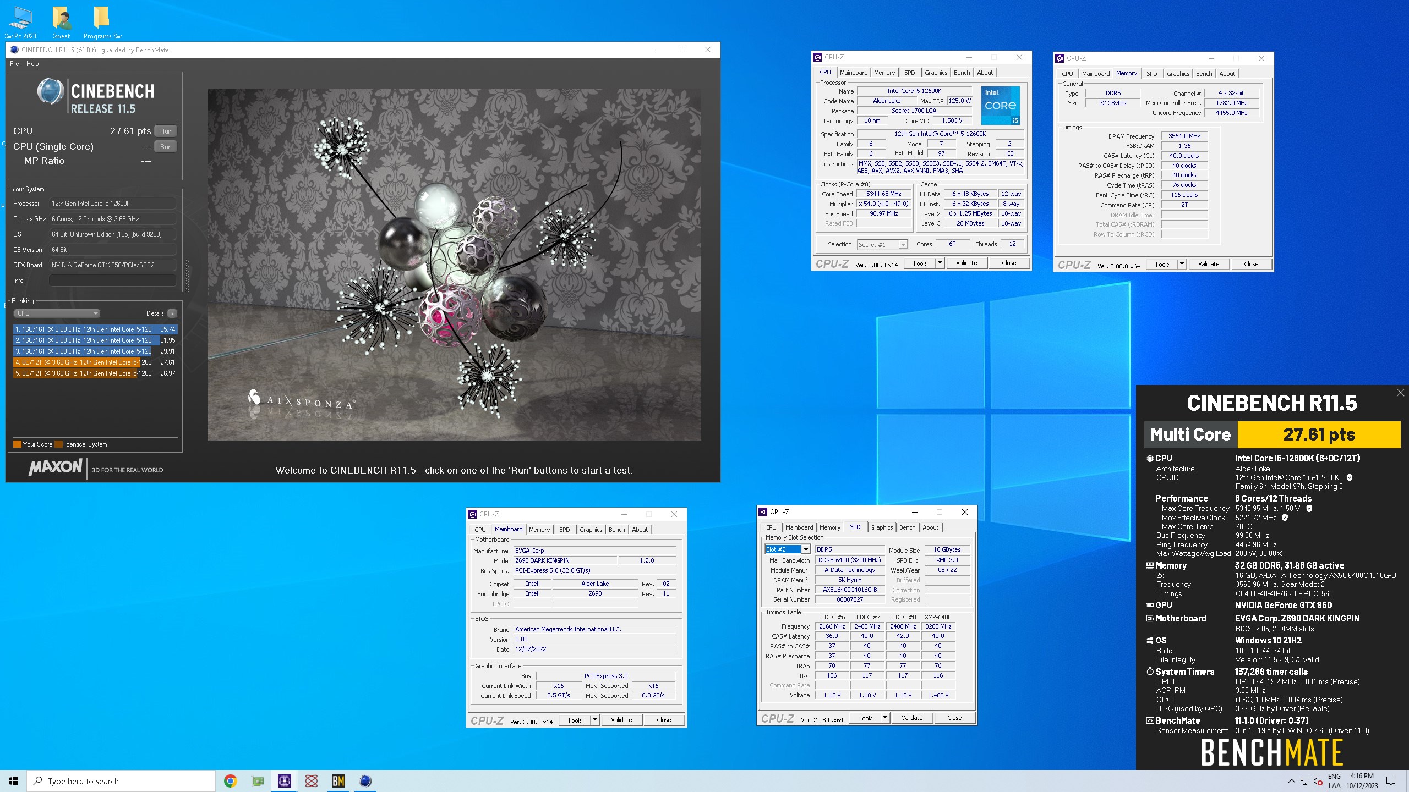
Task: Open the Windows Start menu
Action: point(13,781)
